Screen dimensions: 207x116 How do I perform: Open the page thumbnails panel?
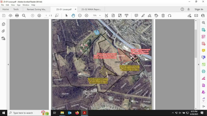coord(4,24)
